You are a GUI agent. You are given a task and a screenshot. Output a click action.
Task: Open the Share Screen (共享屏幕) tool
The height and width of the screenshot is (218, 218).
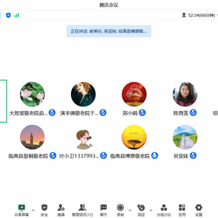pyautogui.click(x=22, y=210)
